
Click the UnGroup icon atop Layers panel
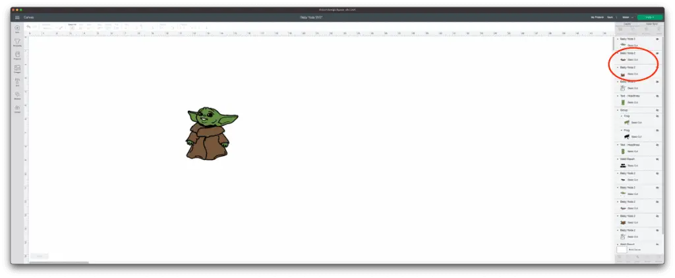point(633,29)
